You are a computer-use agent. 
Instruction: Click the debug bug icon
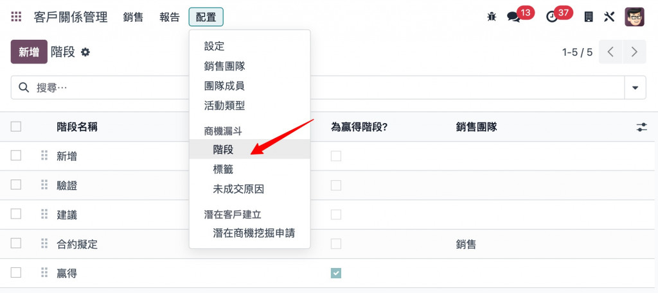492,17
